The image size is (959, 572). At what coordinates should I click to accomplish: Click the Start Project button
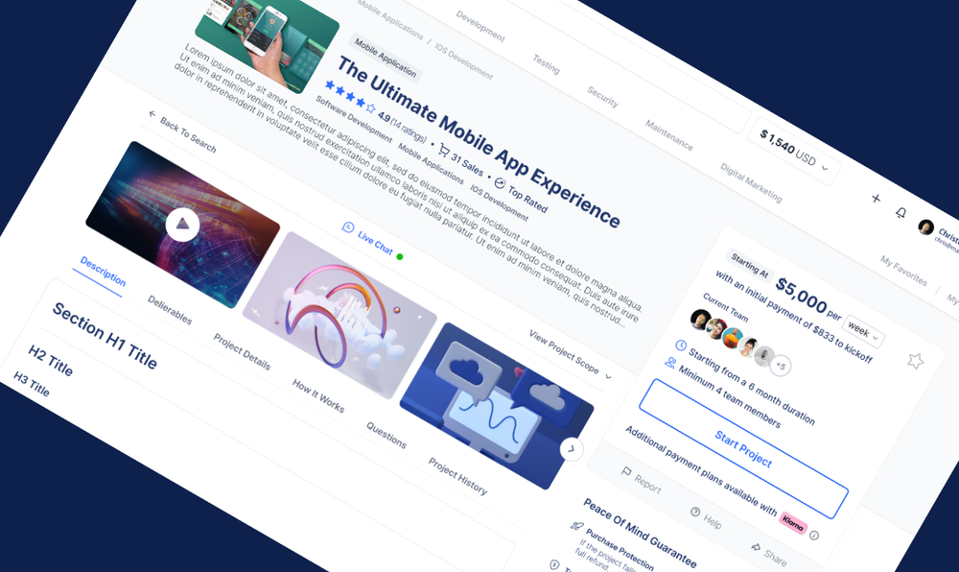744,448
